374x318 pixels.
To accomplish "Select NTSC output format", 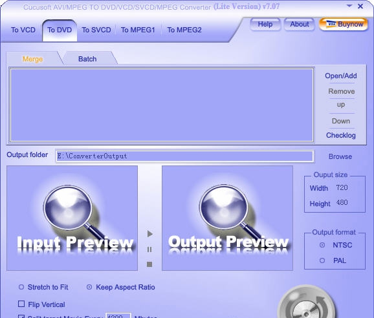I will click(x=322, y=245).
